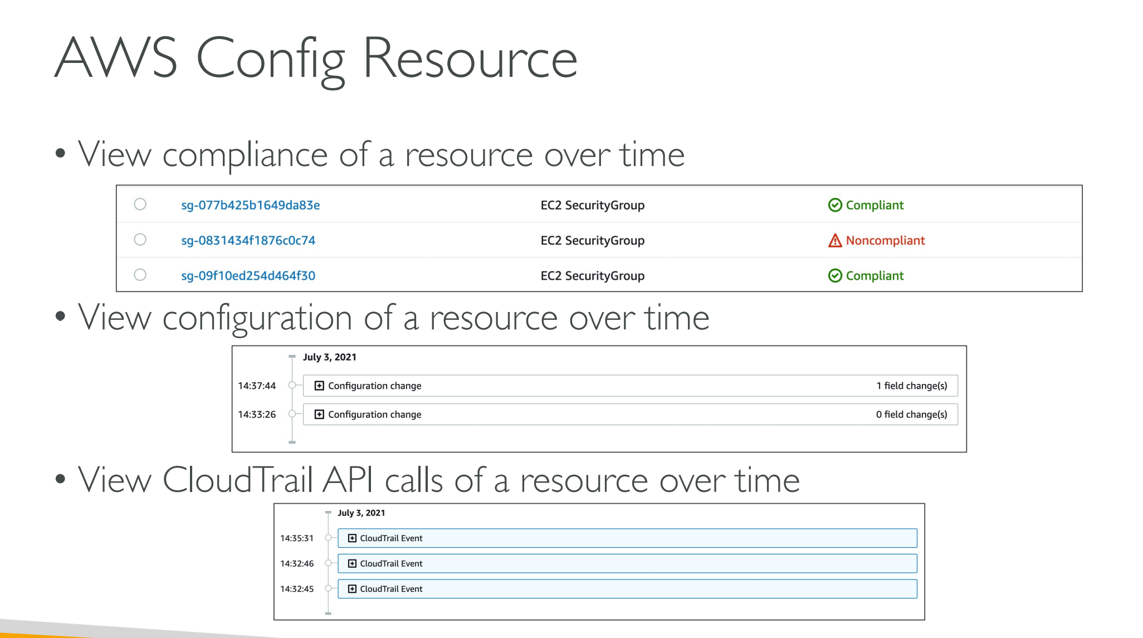The image size is (1143, 638).
Task: Click Compliant status for sg-077b425b1649da83e
Action: [x=875, y=205]
